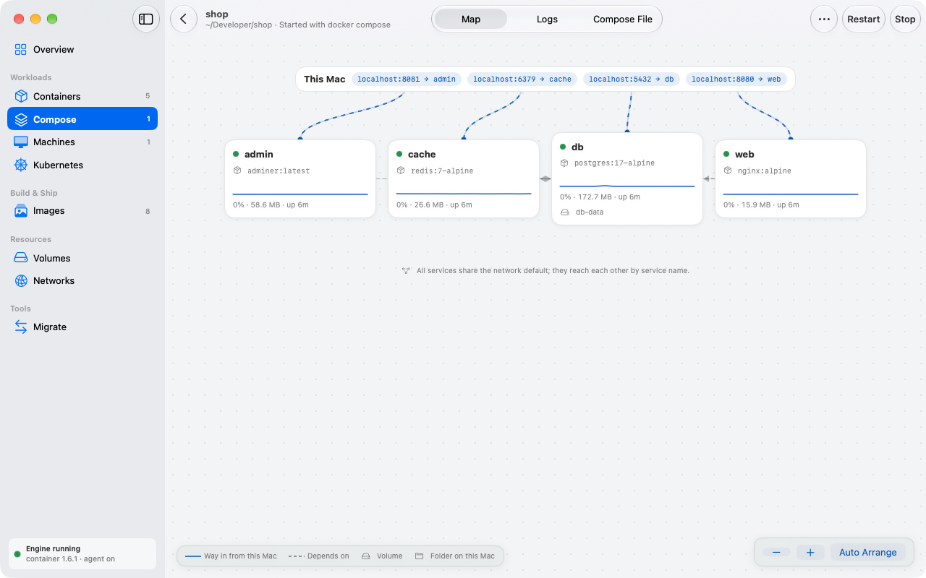Switch to the Compose File tab
The height and width of the screenshot is (578, 926).
[623, 20]
